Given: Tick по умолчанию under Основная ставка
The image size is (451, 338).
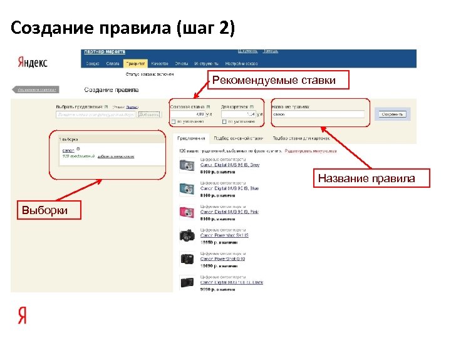Looking at the screenshot, I should point(173,122).
